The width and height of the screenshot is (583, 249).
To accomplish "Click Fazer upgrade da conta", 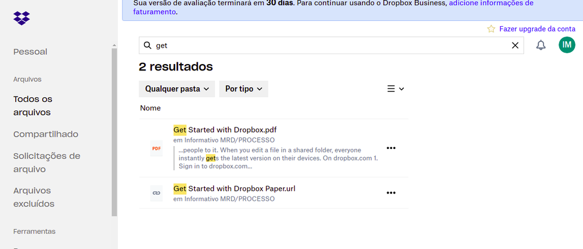I will (537, 29).
